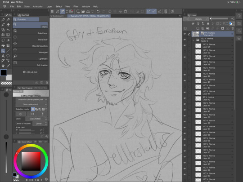Select the Figure line tool
The image size is (243, 182).
click(x=8, y=51)
